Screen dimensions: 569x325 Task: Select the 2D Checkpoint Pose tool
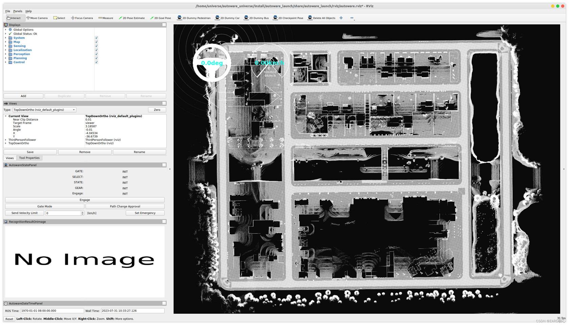tap(288, 18)
